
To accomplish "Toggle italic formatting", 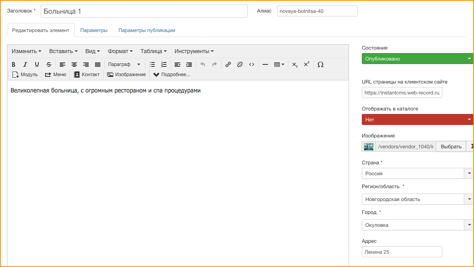I will pyautogui.click(x=25, y=64).
